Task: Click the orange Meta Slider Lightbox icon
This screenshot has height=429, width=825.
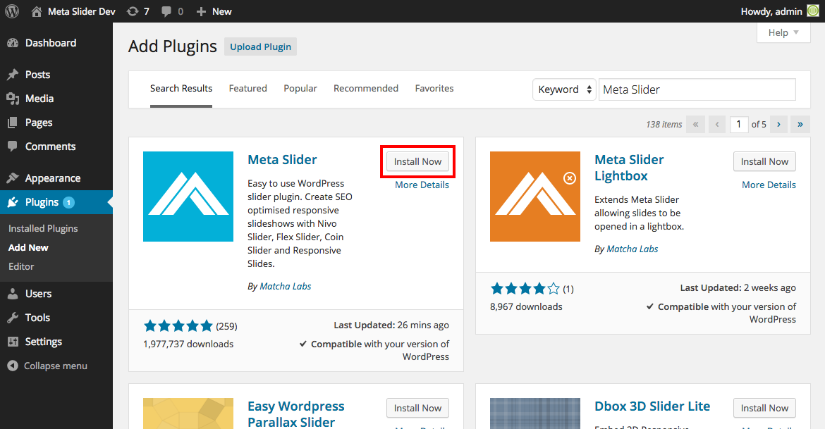Action: click(x=534, y=197)
